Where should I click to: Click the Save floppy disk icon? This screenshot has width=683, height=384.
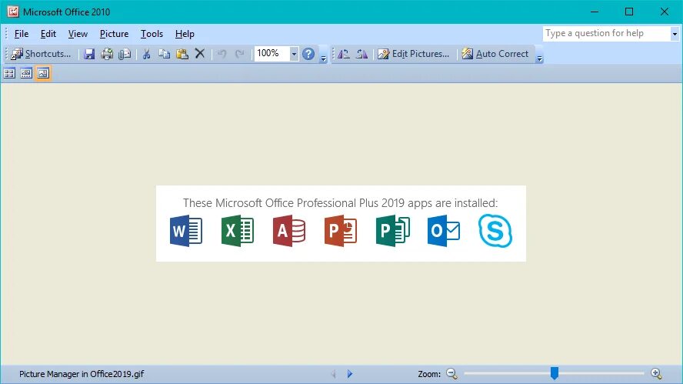[x=89, y=54]
